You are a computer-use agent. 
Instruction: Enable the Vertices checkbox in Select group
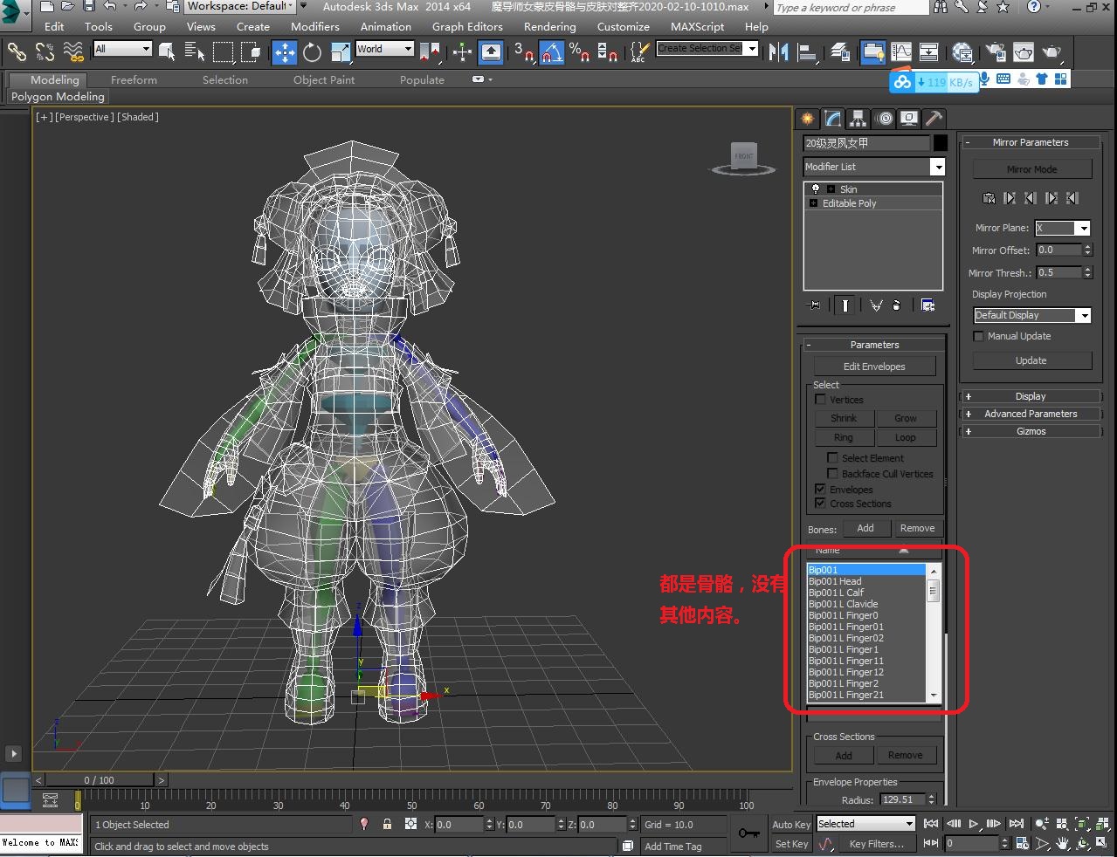pyautogui.click(x=821, y=399)
